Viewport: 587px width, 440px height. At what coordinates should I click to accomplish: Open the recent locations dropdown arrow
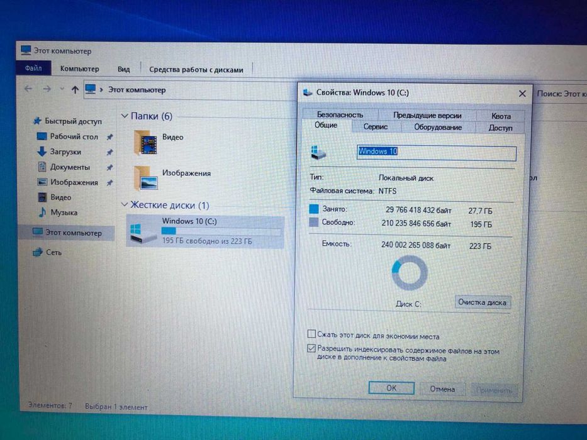click(62, 89)
